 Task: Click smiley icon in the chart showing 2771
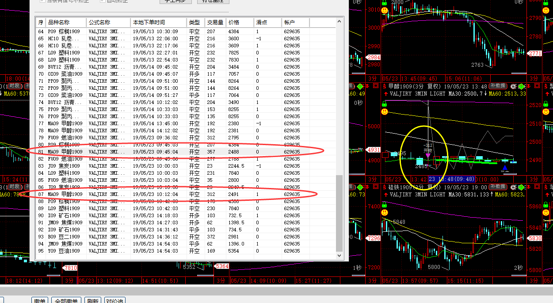pyautogui.click(x=385, y=10)
